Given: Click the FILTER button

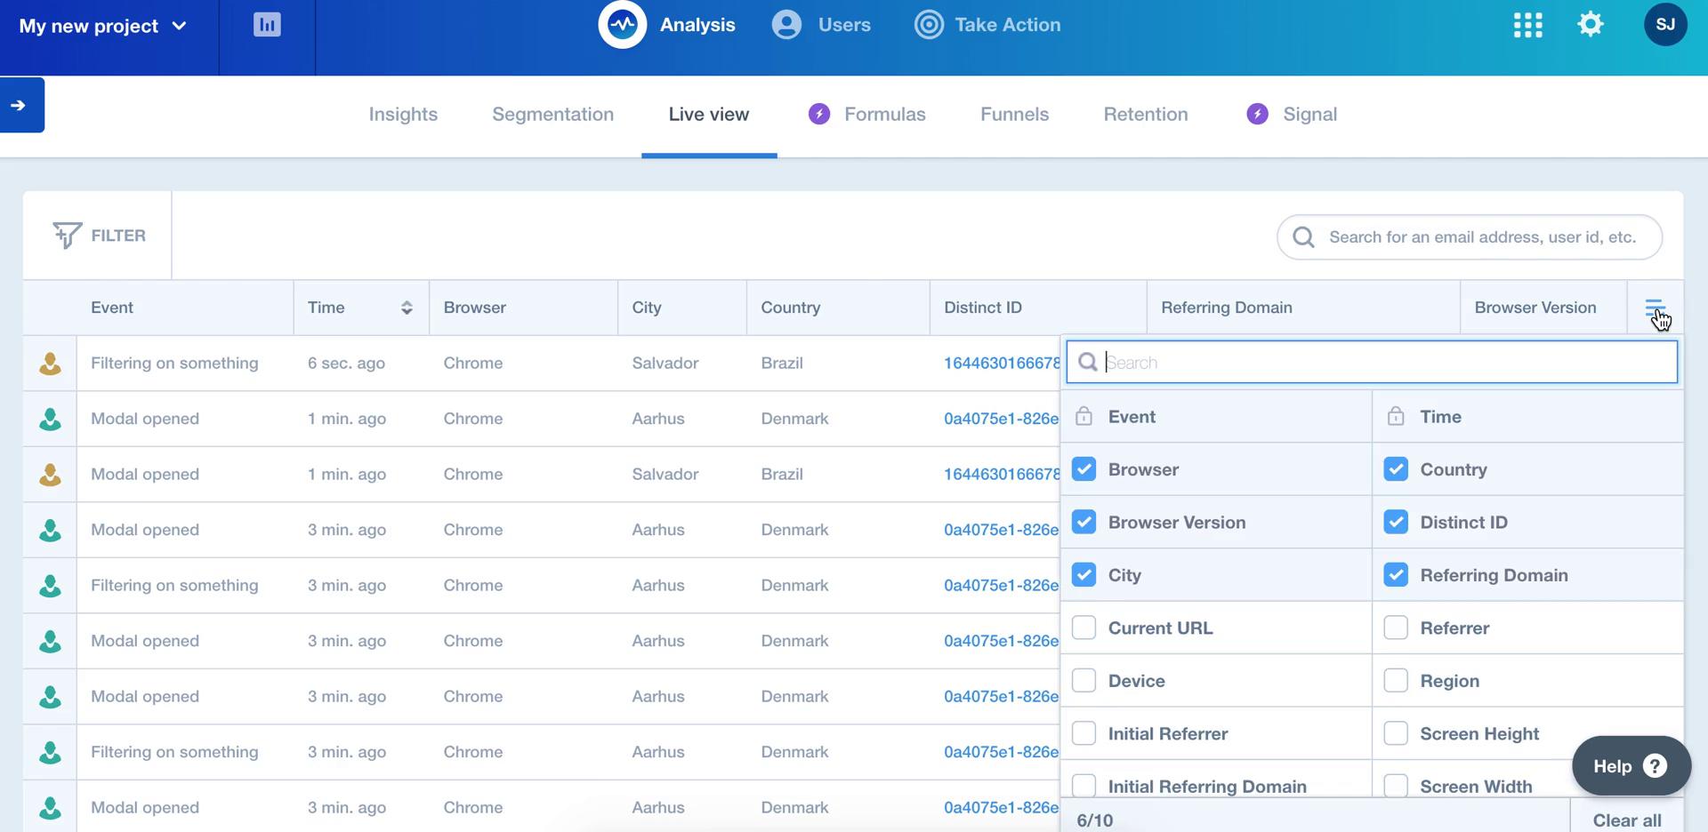Looking at the screenshot, I should coord(98,235).
